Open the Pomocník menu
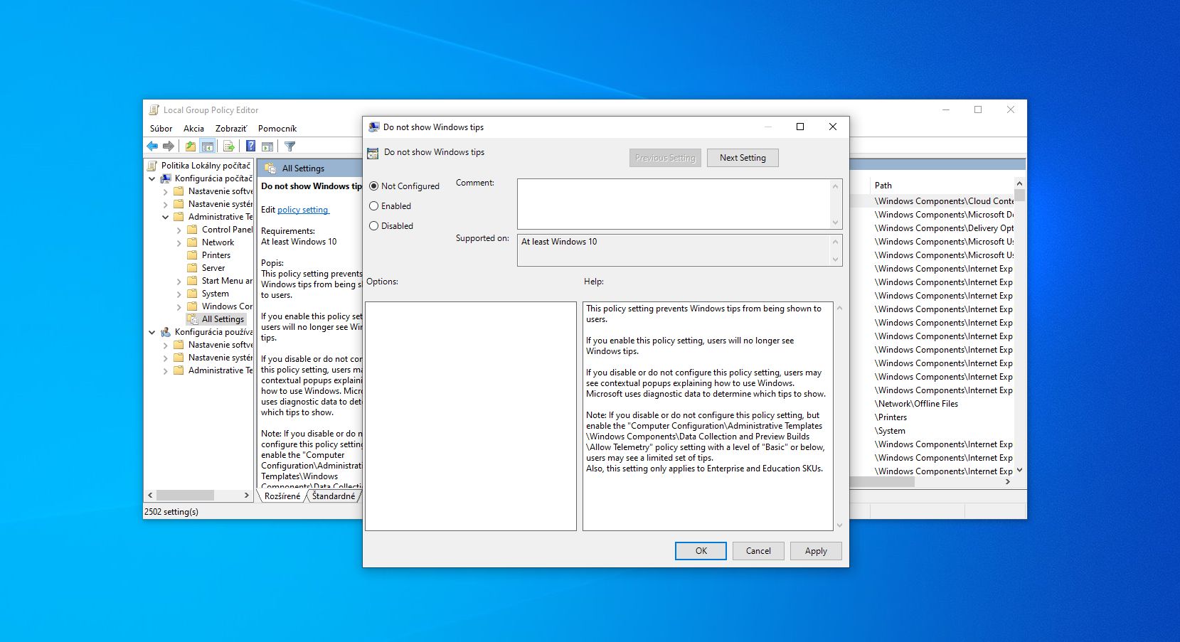The width and height of the screenshot is (1180, 642). (x=277, y=129)
